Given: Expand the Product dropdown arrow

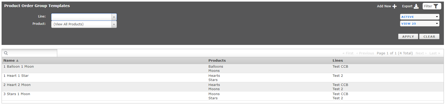Looking at the screenshot, I should click(x=114, y=24).
